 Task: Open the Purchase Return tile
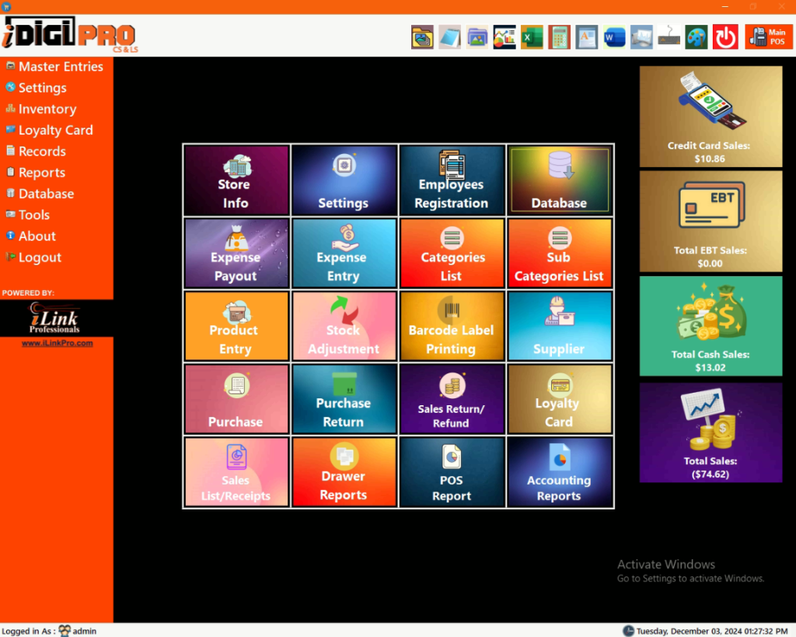[x=344, y=399]
